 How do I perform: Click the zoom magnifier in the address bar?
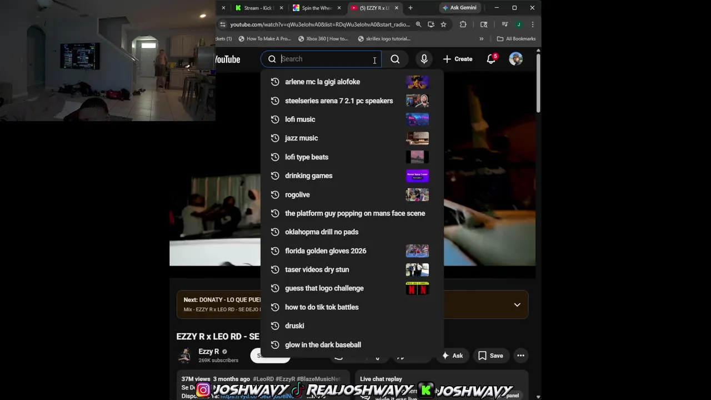[418, 24]
